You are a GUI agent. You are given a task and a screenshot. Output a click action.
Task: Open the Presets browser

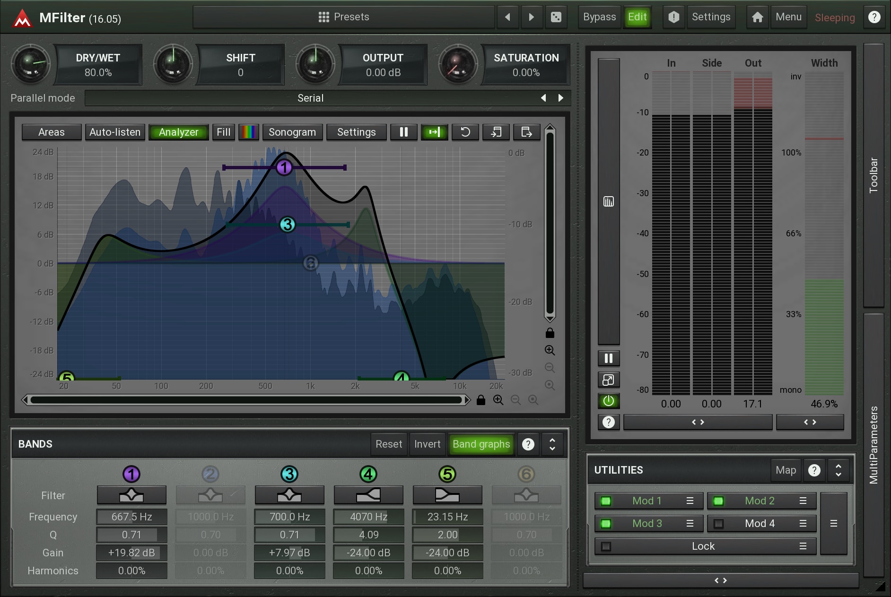coord(344,17)
